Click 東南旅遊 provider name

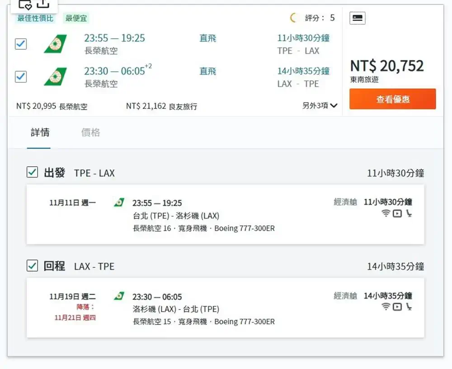click(364, 79)
